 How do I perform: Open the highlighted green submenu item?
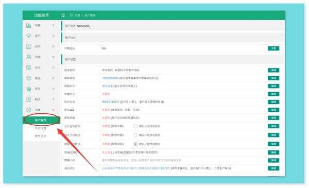pyautogui.click(x=42, y=120)
